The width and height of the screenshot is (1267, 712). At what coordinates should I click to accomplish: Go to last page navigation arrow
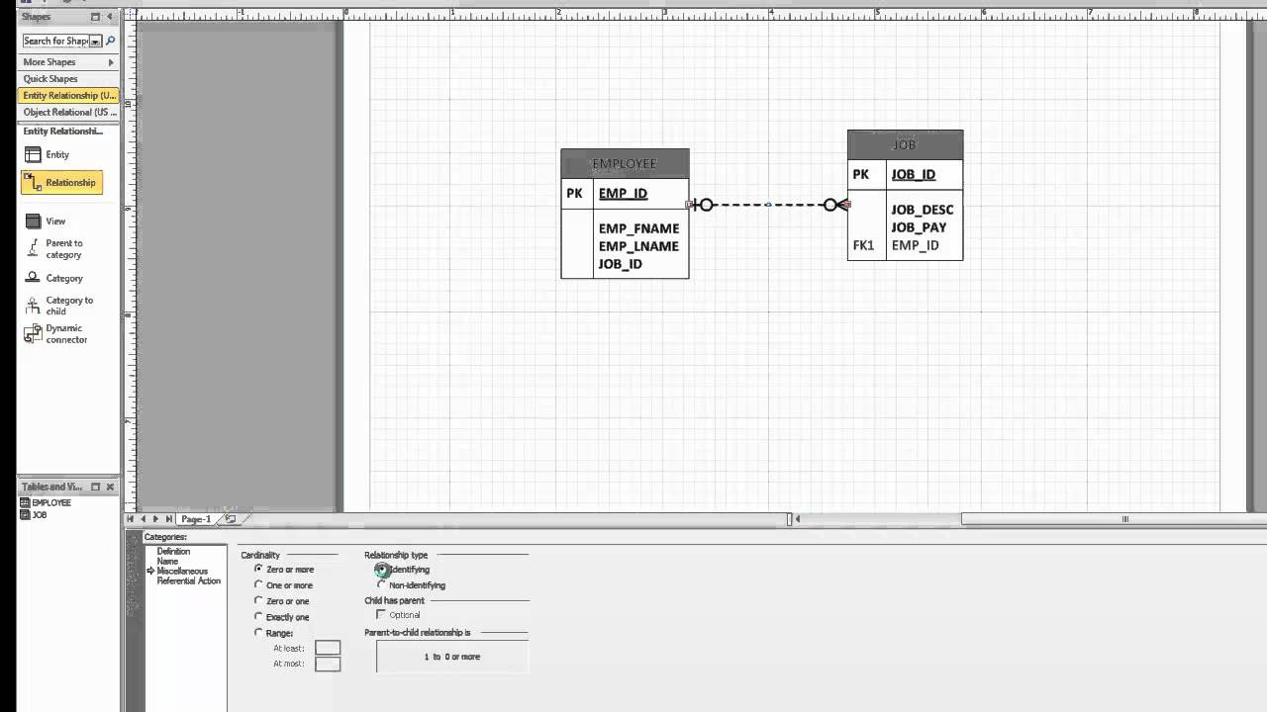pyautogui.click(x=169, y=518)
